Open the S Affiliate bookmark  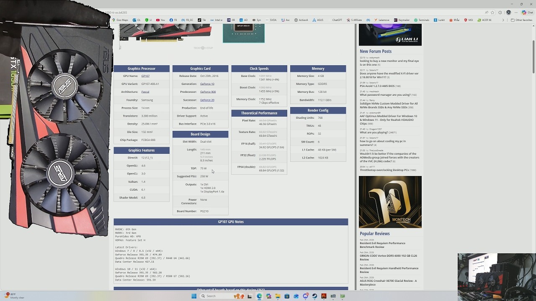(x=354, y=20)
